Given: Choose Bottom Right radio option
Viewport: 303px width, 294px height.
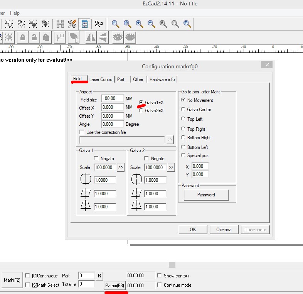Looking at the screenshot, I should pos(183,137).
